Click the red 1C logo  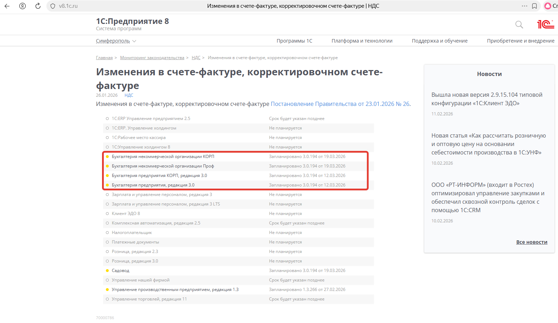tap(545, 24)
